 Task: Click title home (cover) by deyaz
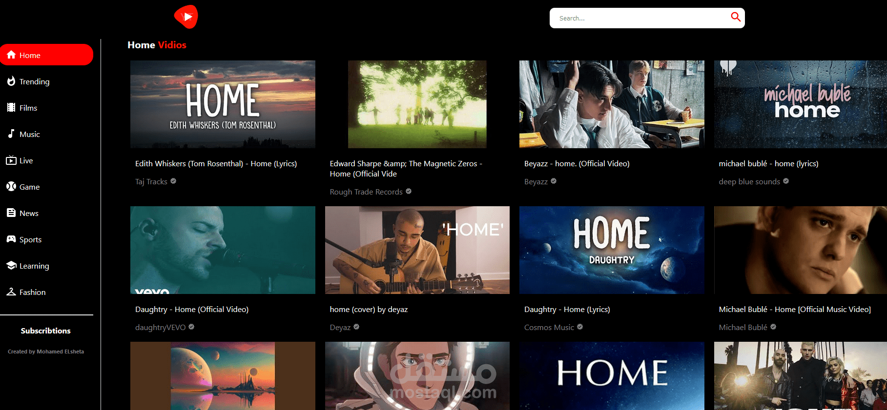pyautogui.click(x=369, y=310)
